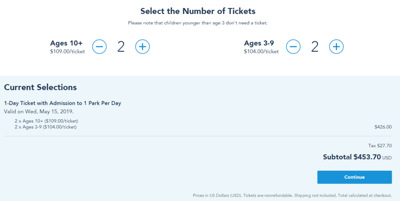Click the Ages 10+ label

tap(66, 43)
